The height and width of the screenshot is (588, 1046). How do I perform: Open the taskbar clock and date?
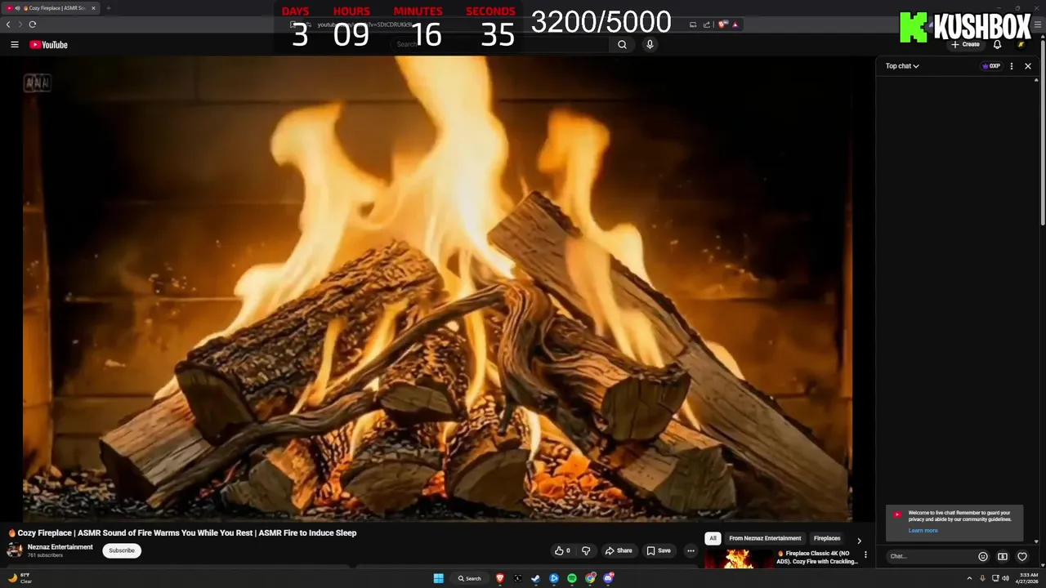(1027, 578)
